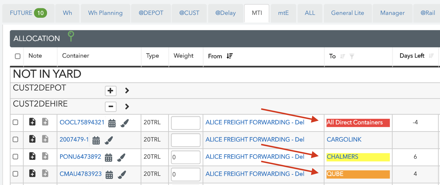Click paintbrush icon for container 2007479-1
440x185 pixels.
(x=109, y=140)
